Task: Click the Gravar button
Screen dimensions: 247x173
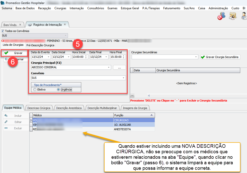Action: pos(16,53)
